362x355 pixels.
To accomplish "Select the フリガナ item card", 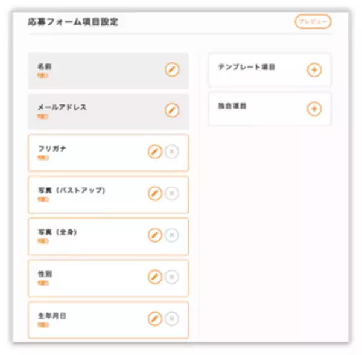I will coord(84,153).
